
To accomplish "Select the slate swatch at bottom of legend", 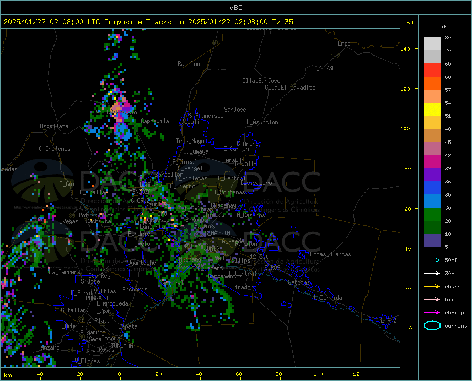I will (432, 241).
